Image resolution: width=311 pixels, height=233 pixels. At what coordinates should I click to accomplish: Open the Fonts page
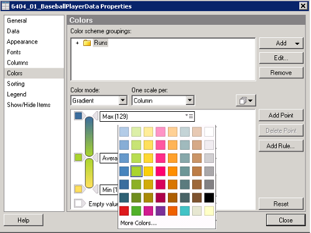pyautogui.click(x=14, y=52)
